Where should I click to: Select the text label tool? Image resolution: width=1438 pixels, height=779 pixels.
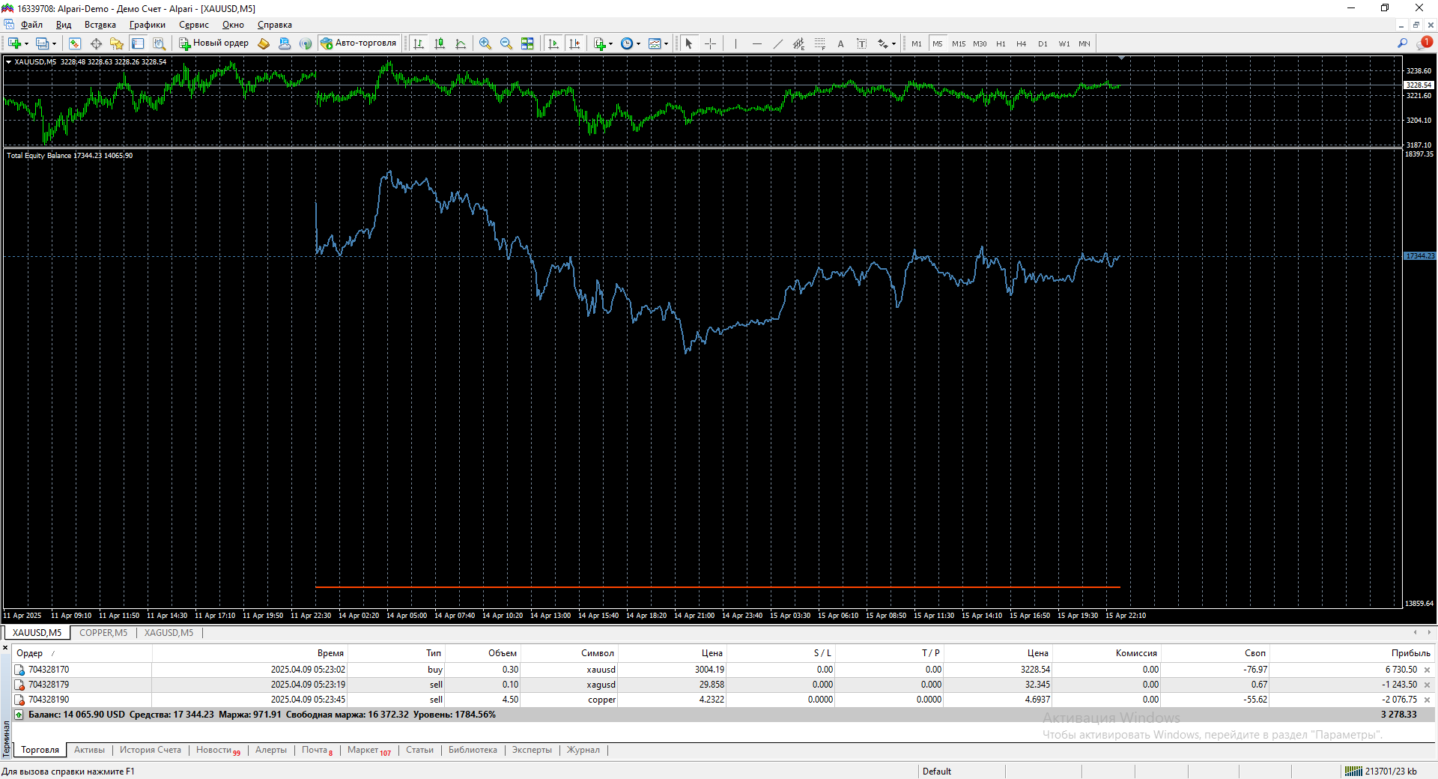tap(862, 43)
